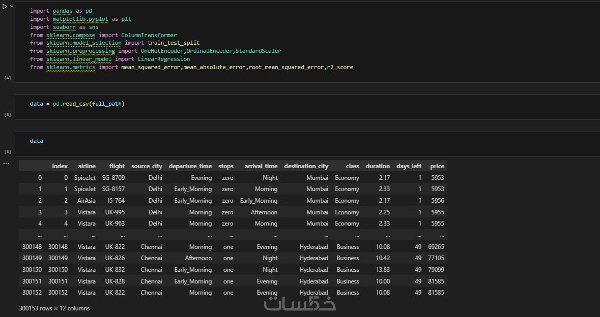Click into the imports code cell
Viewport: 600px width, 317px height.
pyautogui.click(x=307, y=42)
